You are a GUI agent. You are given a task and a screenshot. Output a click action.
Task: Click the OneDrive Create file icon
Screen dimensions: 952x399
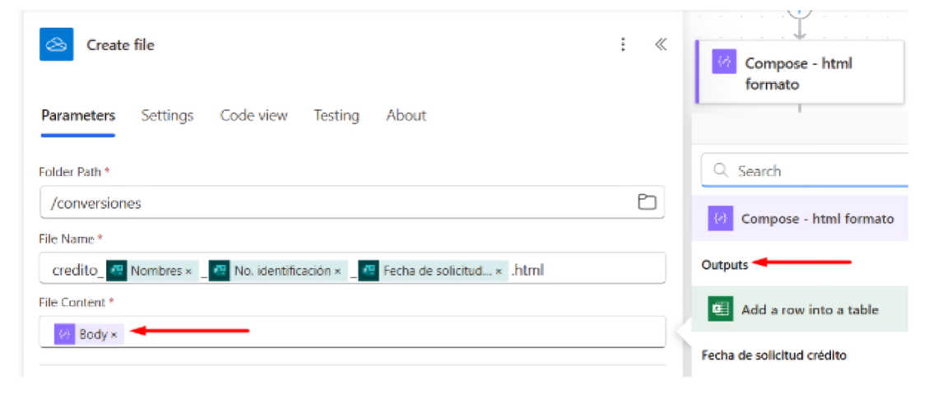coord(57,44)
